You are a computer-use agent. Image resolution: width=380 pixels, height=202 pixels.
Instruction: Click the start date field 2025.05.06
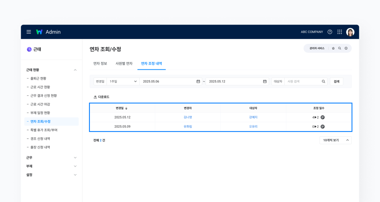(x=171, y=81)
